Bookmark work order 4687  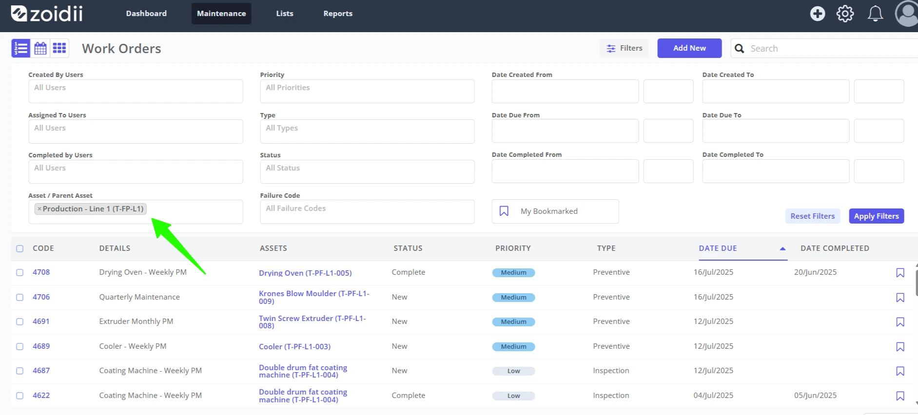(x=900, y=371)
